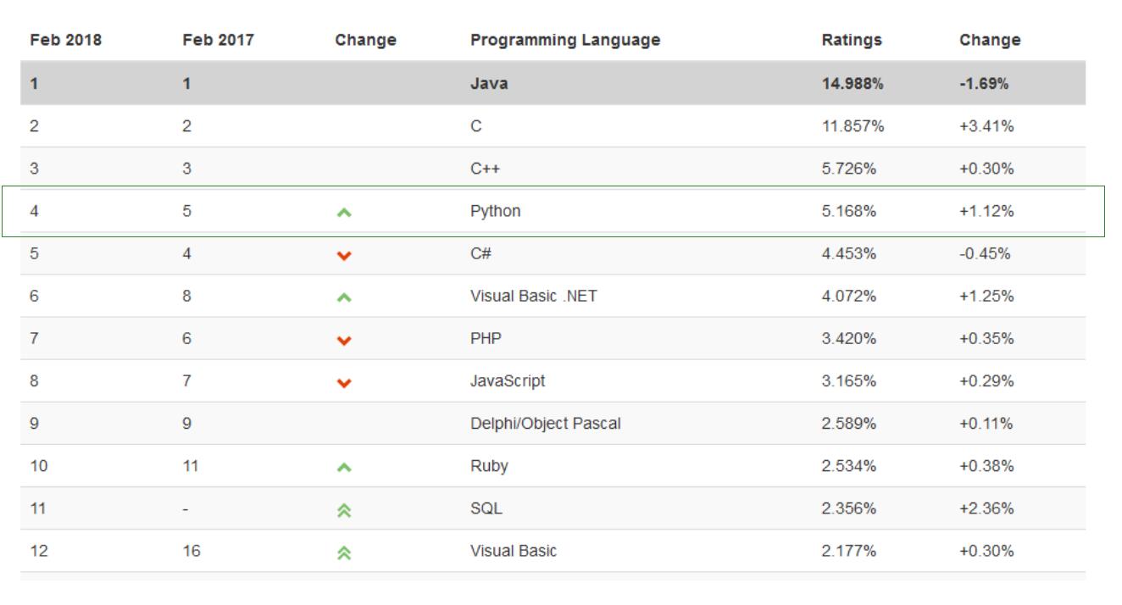Viewport: 1122px width, 605px height.
Task: Click green up arrow for Visual Basic .NET
Action: point(343,297)
